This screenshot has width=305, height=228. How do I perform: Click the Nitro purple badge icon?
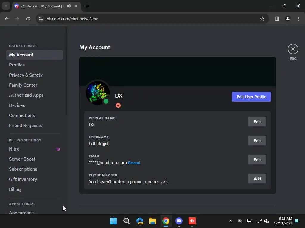pyautogui.click(x=58, y=149)
